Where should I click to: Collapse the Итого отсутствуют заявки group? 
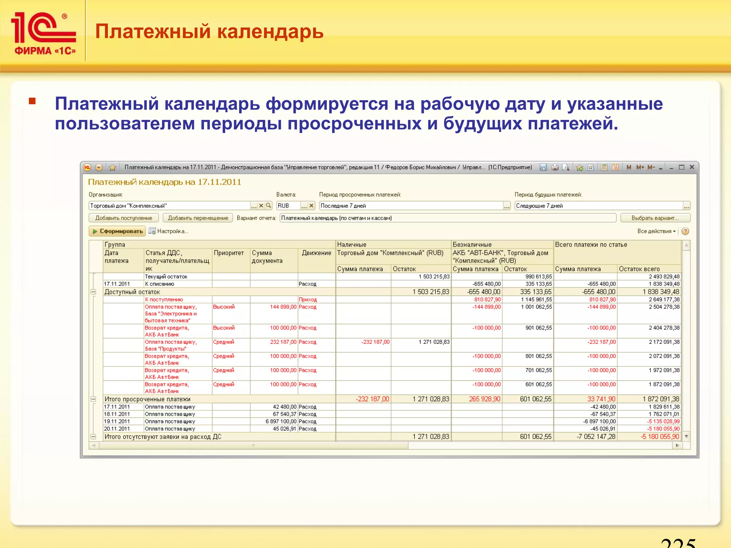pos(93,437)
